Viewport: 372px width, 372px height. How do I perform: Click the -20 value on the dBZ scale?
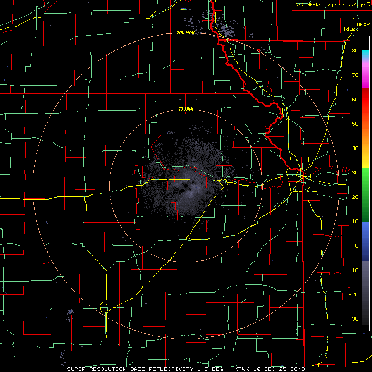pos(353,294)
